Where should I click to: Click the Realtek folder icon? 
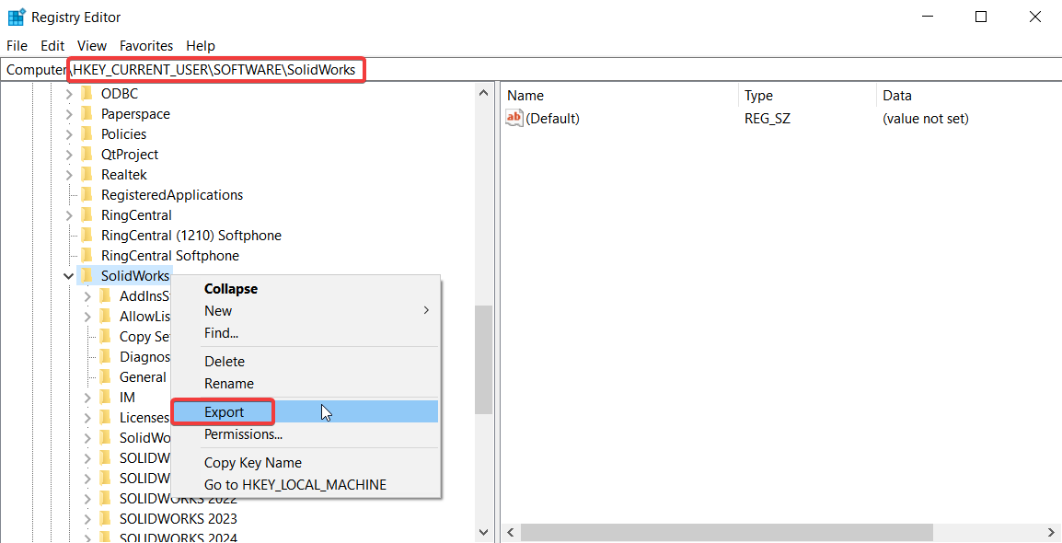pyautogui.click(x=87, y=175)
